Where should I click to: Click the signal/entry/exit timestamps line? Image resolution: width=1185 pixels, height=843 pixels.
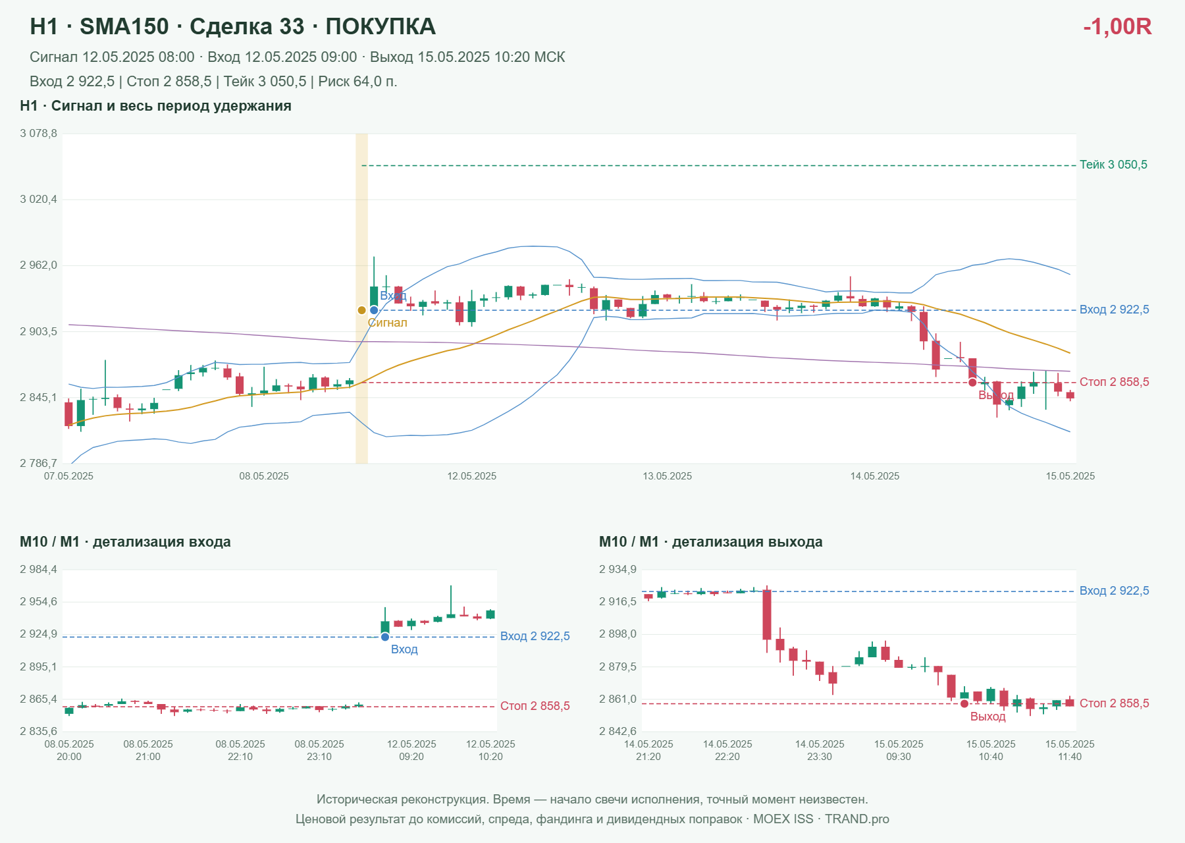point(298,57)
